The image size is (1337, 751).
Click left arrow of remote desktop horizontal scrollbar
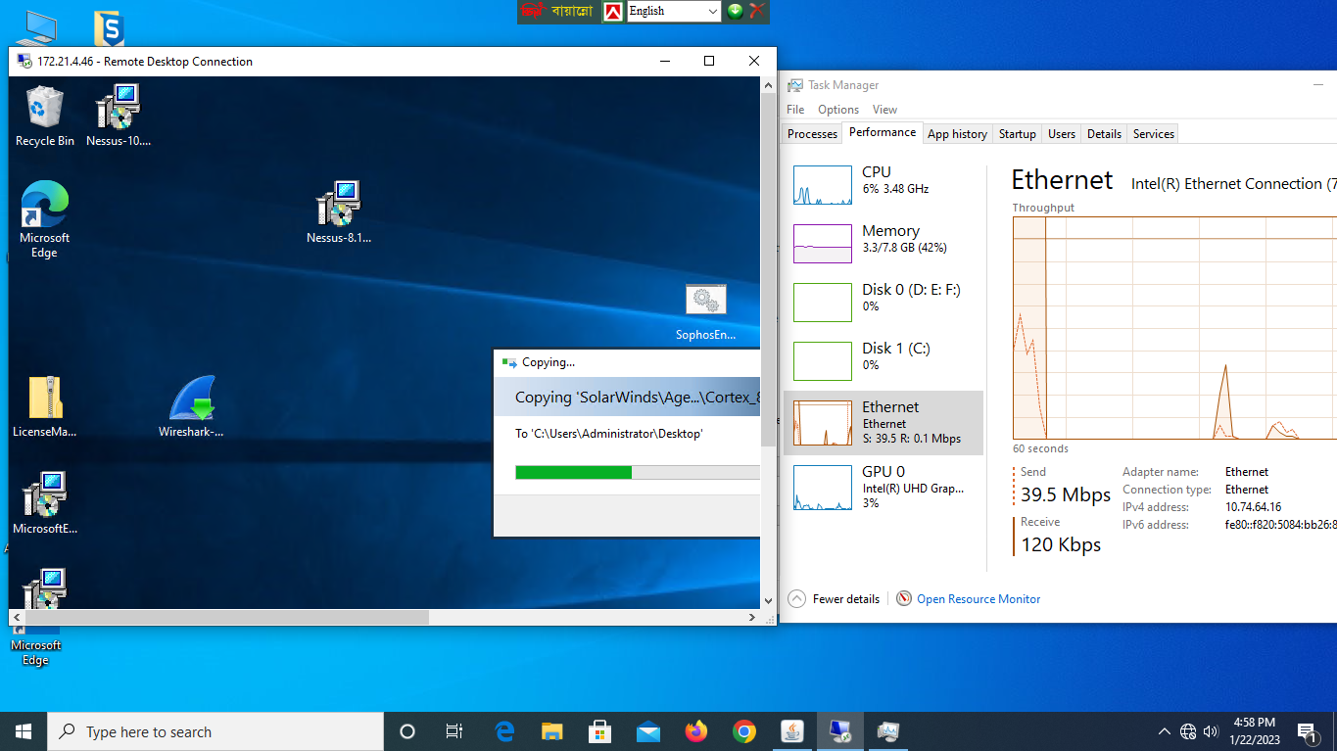(x=17, y=618)
